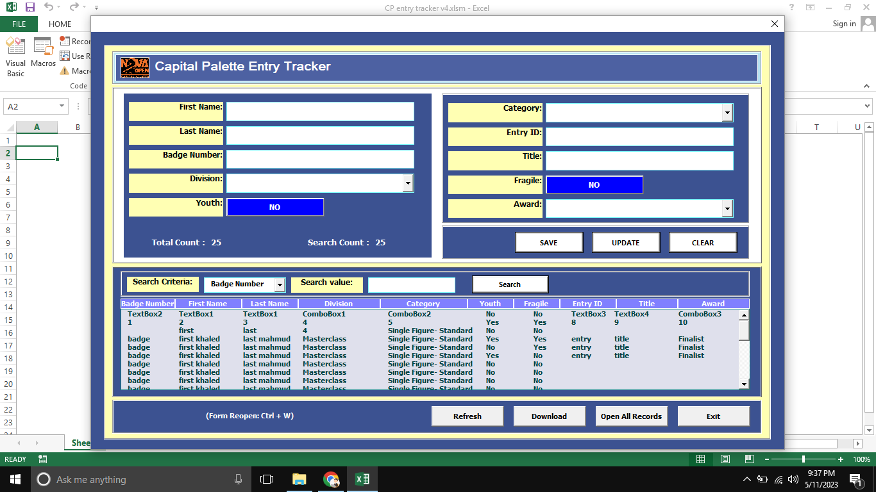
Task: Open File Explorer from the taskbar
Action: (299, 479)
